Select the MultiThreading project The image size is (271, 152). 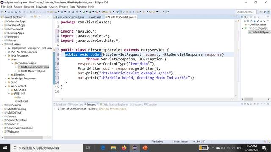17,109
